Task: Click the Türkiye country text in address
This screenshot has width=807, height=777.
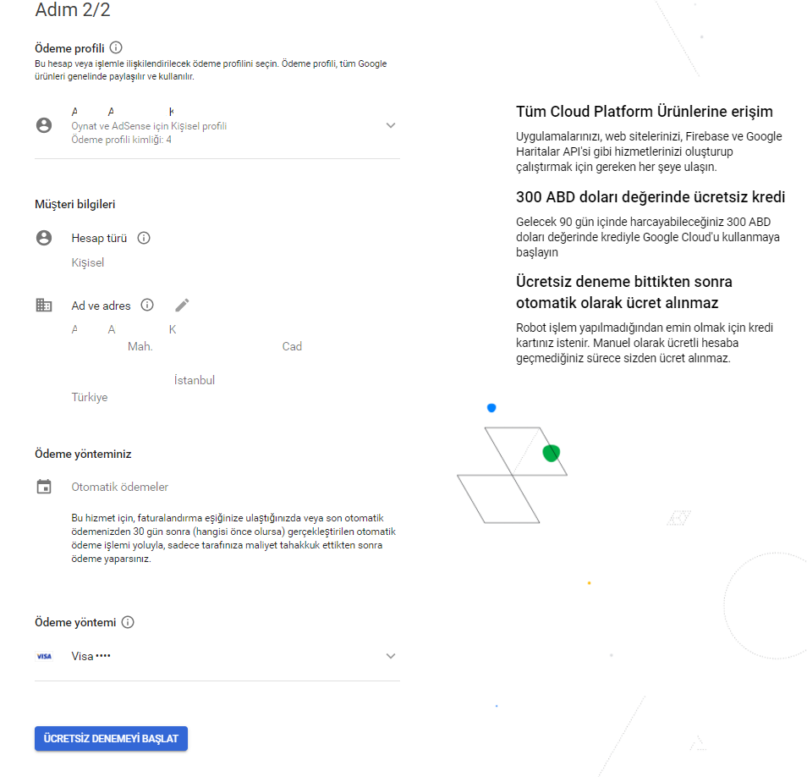Action: 90,397
